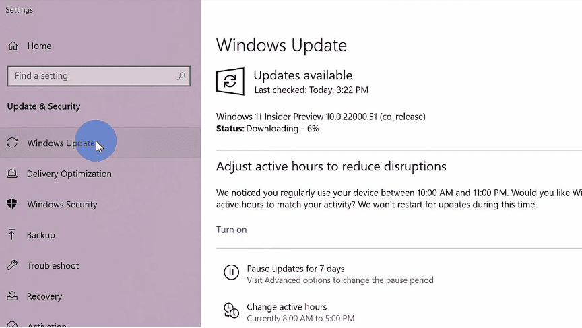The height and width of the screenshot is (328, 582).
Task: Click the Turn on link
Action: pyautogui.click(x=232, y=230)
